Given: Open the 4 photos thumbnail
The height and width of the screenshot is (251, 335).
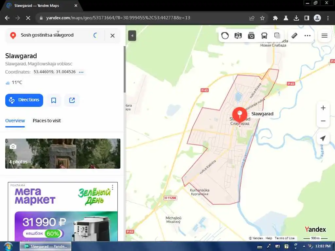Looking at the screenshot, I should tap(63, 154).
